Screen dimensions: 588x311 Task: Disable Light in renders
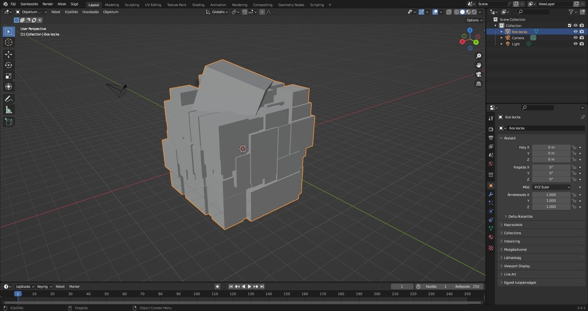coord(582,44)
